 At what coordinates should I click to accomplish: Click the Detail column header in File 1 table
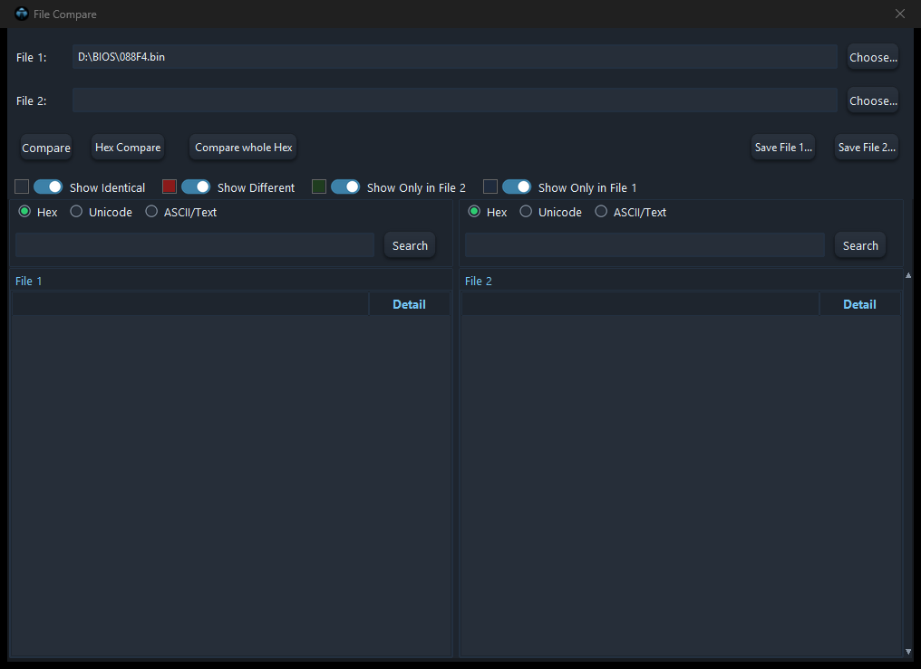coord(410,304)
